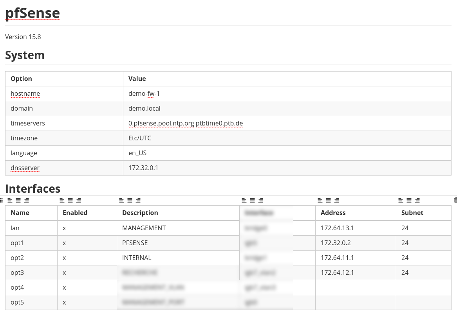This screenshot has height=310, width=457.
Task: Click the MANAGEMENT description cell
Action: 178,228
